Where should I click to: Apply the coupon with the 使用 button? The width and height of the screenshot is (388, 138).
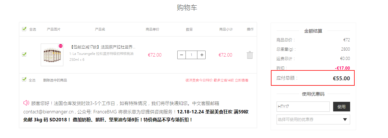click(342, 107)
